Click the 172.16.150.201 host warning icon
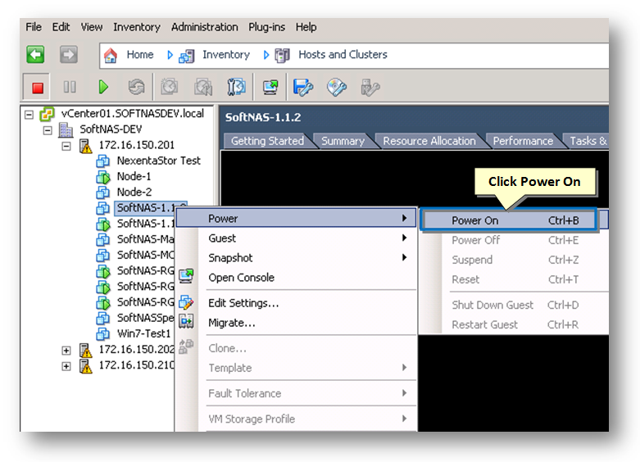 point(86,146)
